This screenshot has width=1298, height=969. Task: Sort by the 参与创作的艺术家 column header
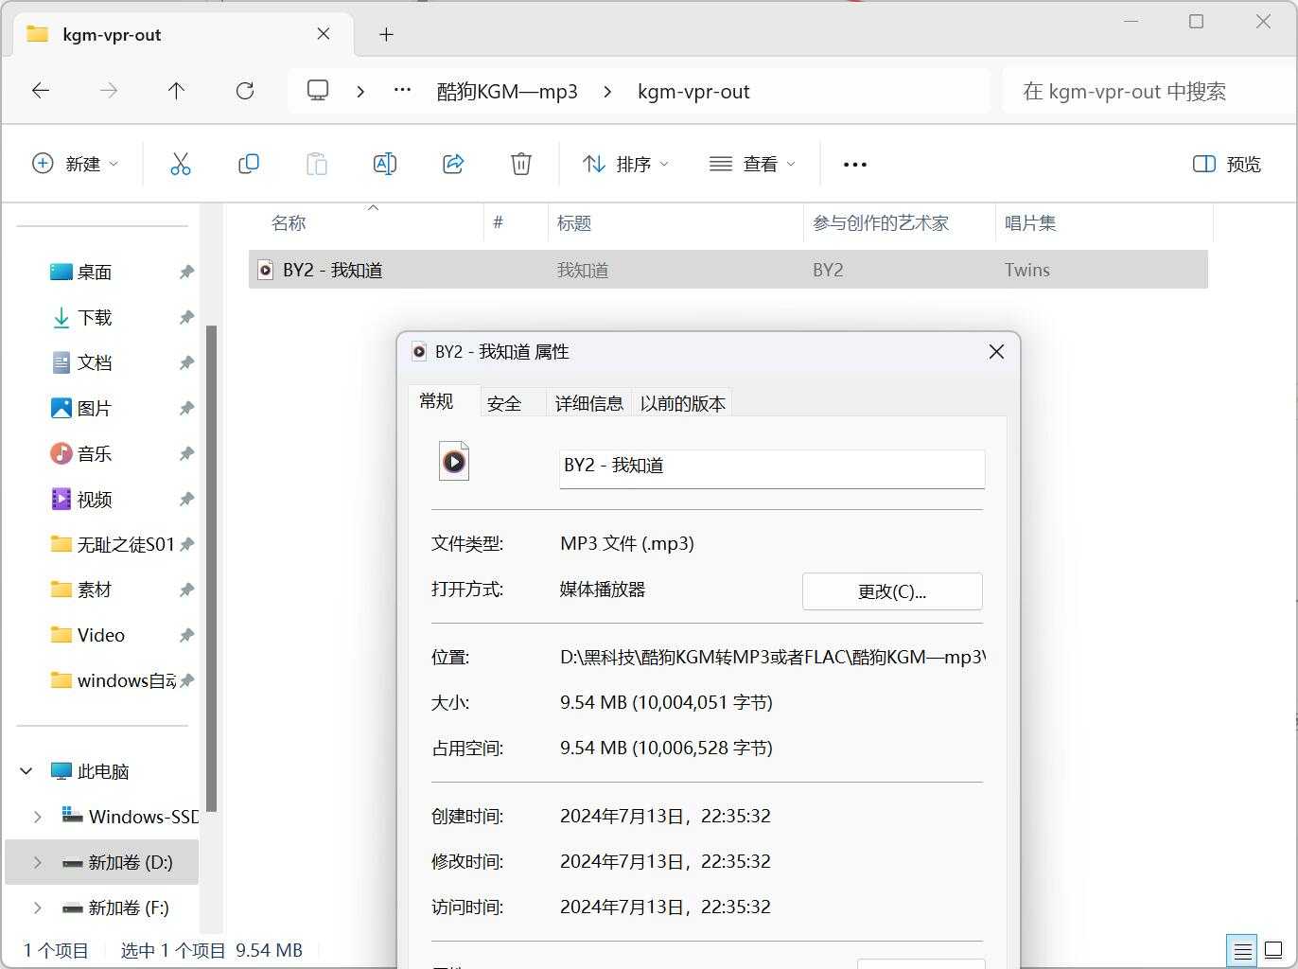[899, 223]
